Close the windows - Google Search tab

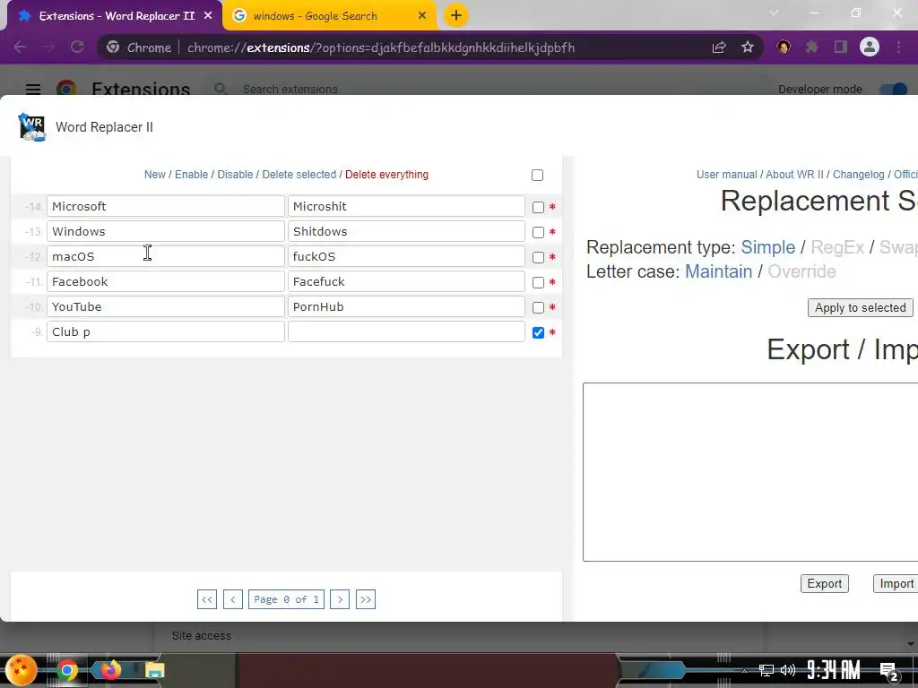(x=422, y=16)
